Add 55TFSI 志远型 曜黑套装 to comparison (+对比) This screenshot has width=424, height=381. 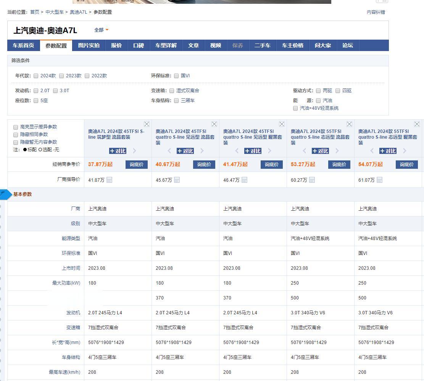pyautogui.click(x=388, y=151)
